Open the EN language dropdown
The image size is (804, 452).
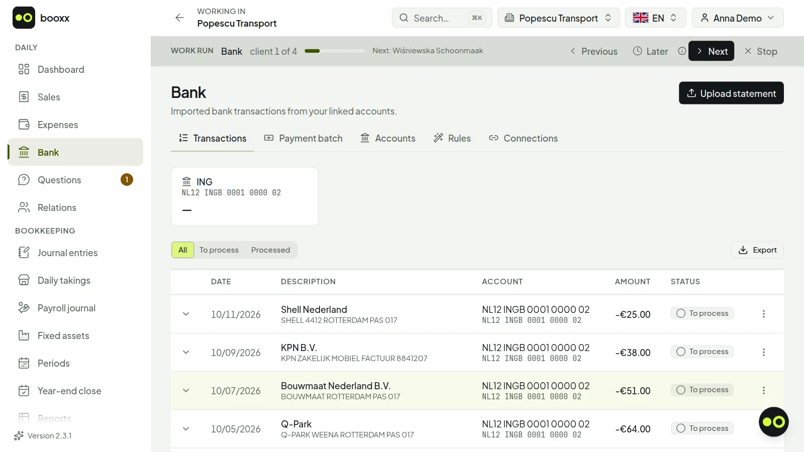pos(655,18)
